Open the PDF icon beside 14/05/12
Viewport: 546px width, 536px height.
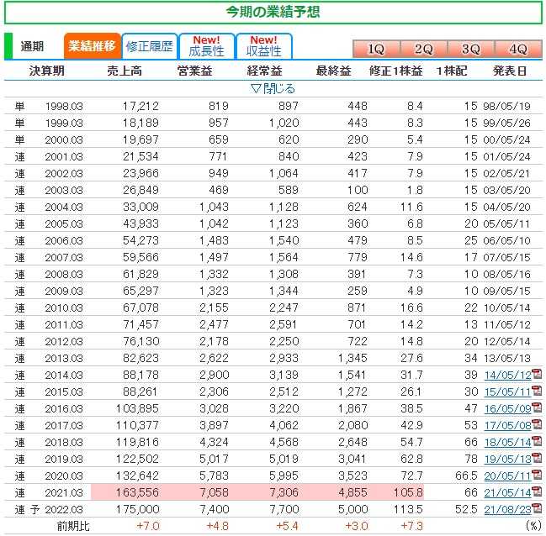click(x=536, y=376)
